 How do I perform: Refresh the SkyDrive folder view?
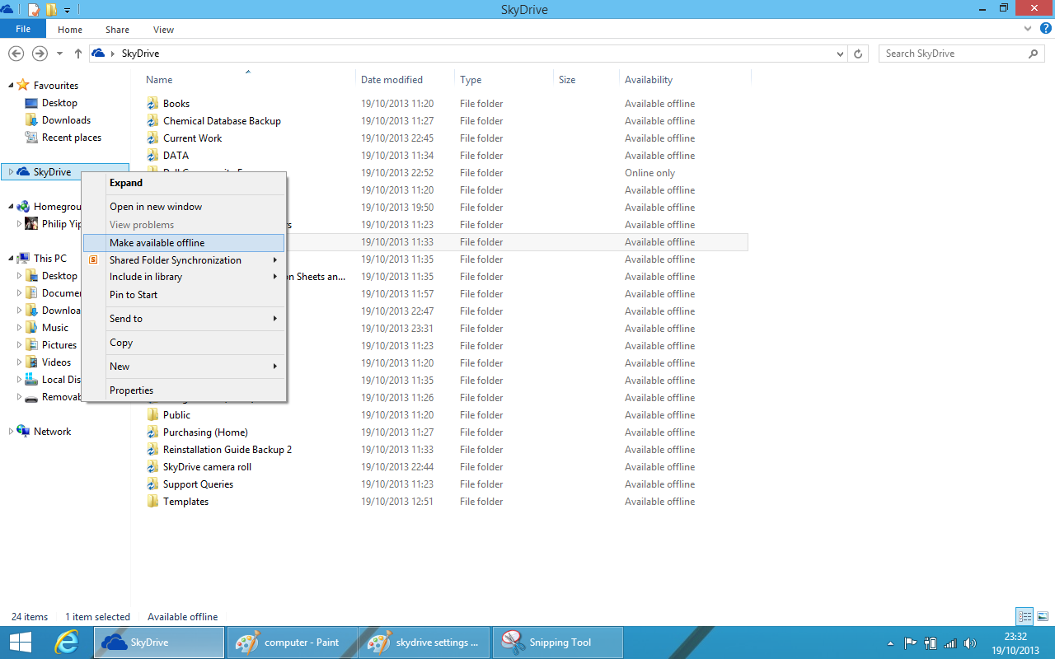pos(858,54)
